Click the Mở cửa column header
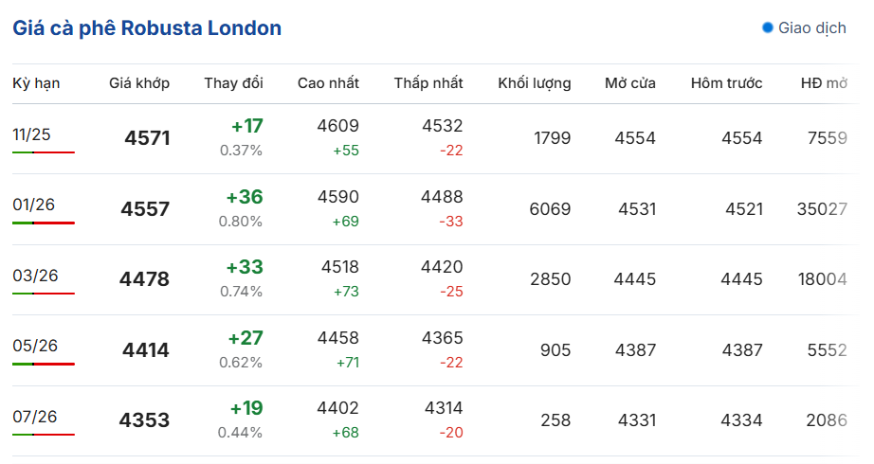 [630, 83]
